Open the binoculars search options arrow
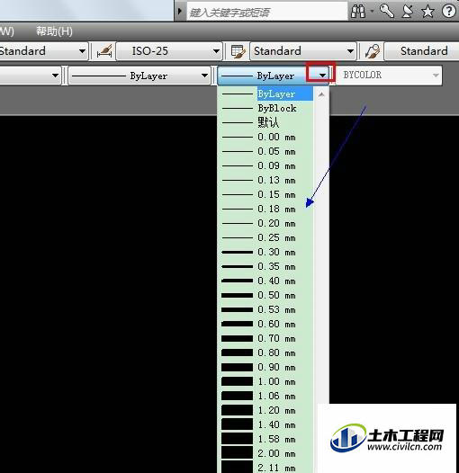 [372, 12]
